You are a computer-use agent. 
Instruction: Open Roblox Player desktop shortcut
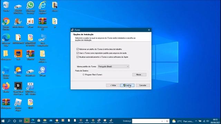point(18,105)
